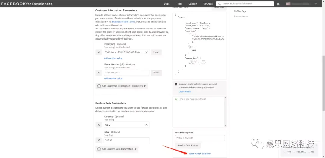Hash the phone number value
The width and height of the screenshot is (325, 158).
point(156,73)
